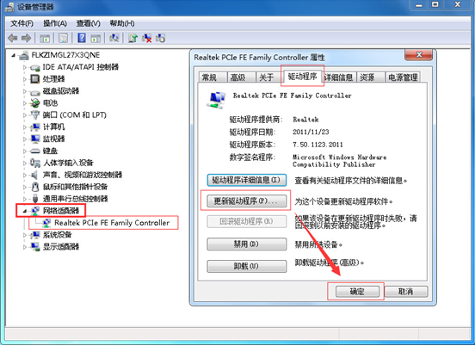Image resolution: width=475 pixels, height=346 pixels.
Task: Click the ports COM and LPT icon
Action: click(x=35, y=115)
